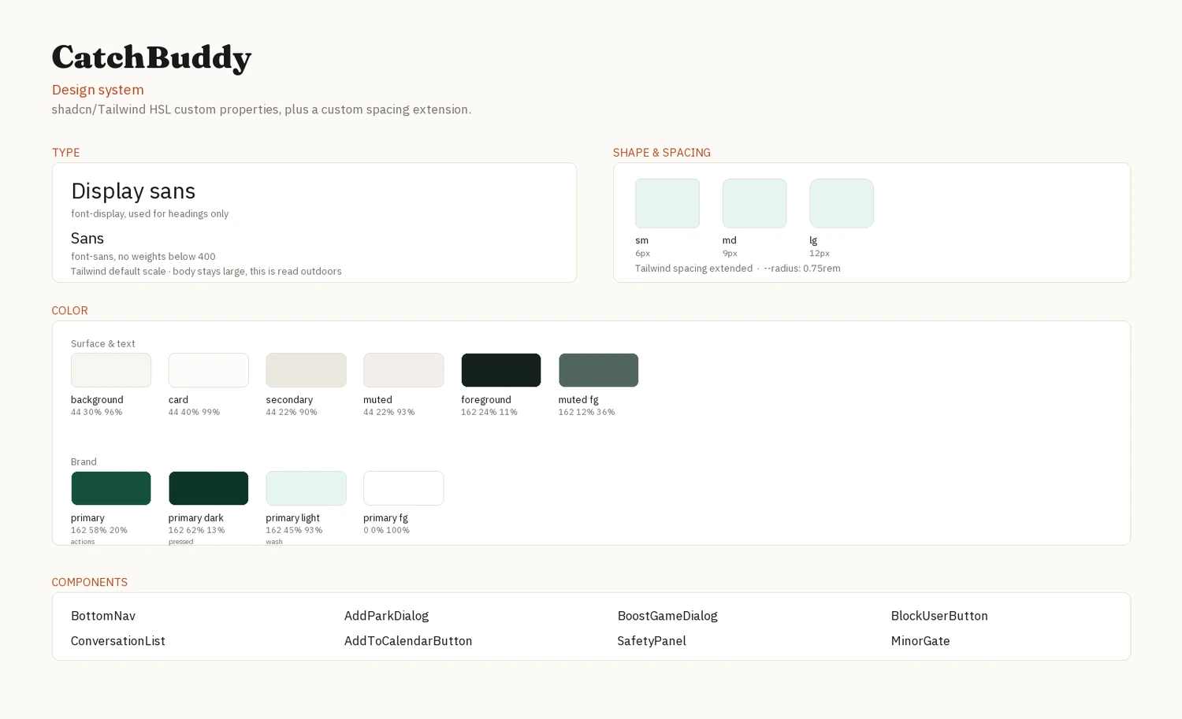Click the COMPONENTS section label
Viewport: 1182px width, 719px height.
[90, 583]
